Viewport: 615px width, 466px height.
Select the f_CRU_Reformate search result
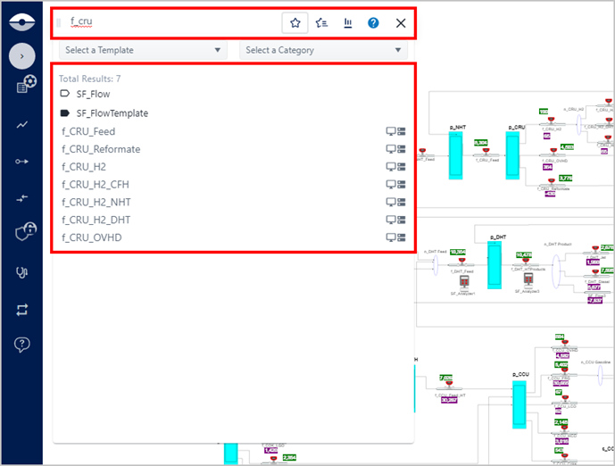101,149
